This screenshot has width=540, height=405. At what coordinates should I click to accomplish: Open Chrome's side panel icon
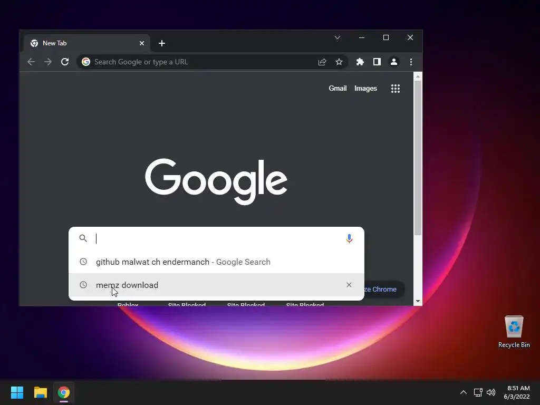click(x=377, y=62)
